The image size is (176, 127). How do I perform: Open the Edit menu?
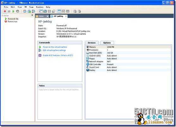point(13,7)
